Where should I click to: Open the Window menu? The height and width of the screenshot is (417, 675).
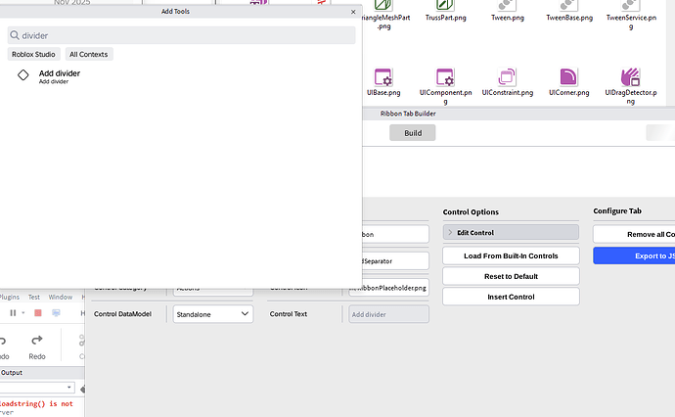pos(61,297)
